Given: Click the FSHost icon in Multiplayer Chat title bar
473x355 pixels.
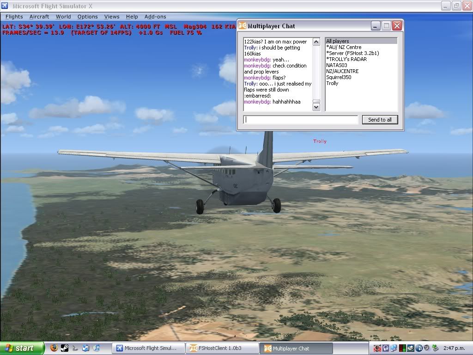Looking at the screenshot, I should pyautogui.click(x=243, y=26).
